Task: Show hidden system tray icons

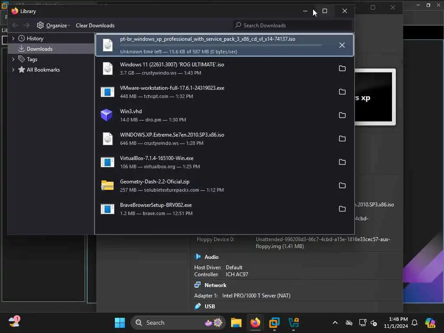Action: 335,323
